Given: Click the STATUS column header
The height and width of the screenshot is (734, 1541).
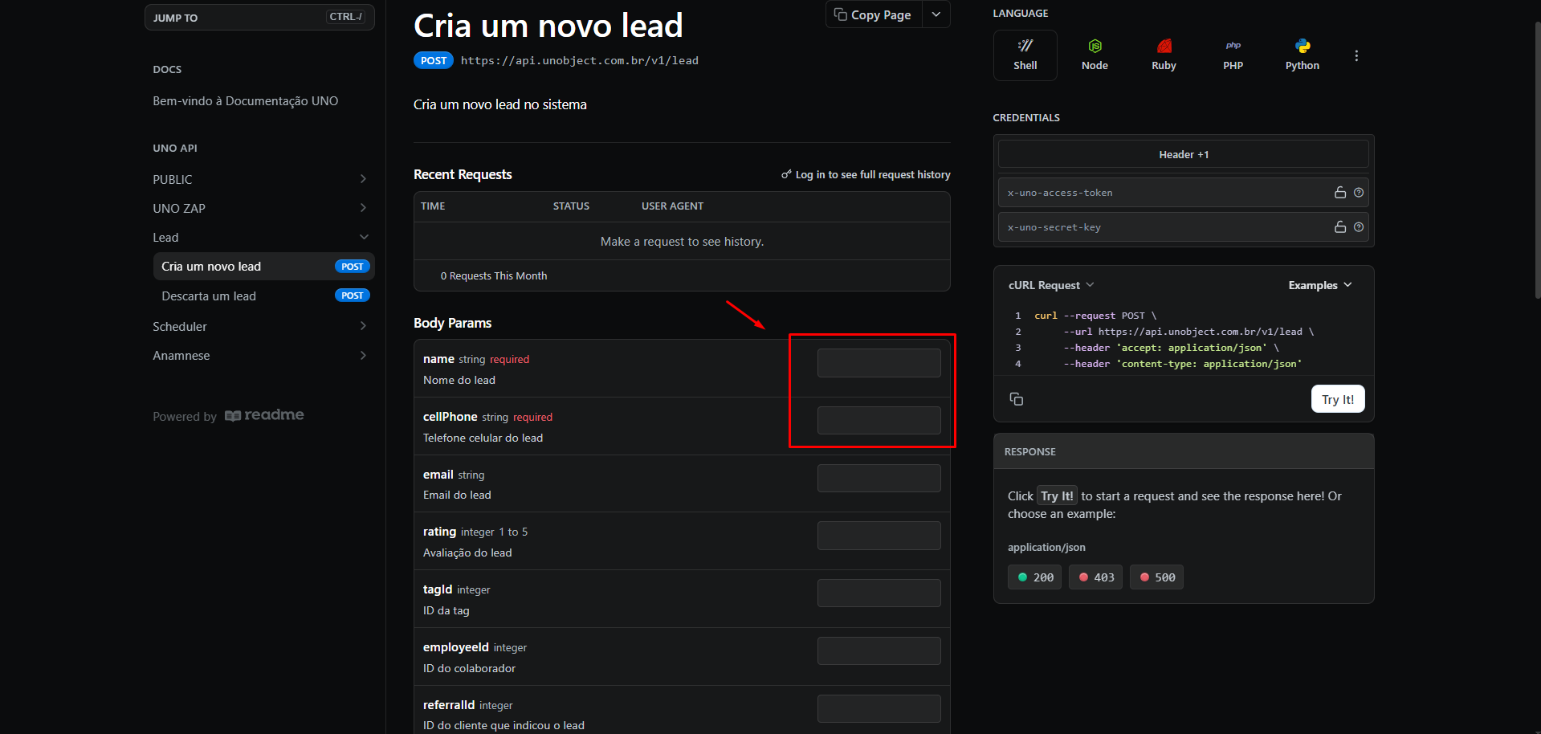Looking at the screenshot, I should (571, 206).
